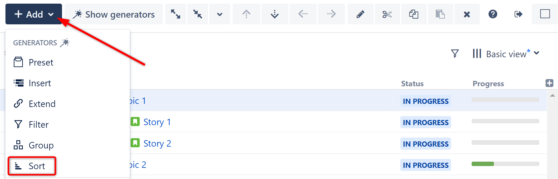Click the expand all arrows icon

pyautogui.click(x=176, y=14)
